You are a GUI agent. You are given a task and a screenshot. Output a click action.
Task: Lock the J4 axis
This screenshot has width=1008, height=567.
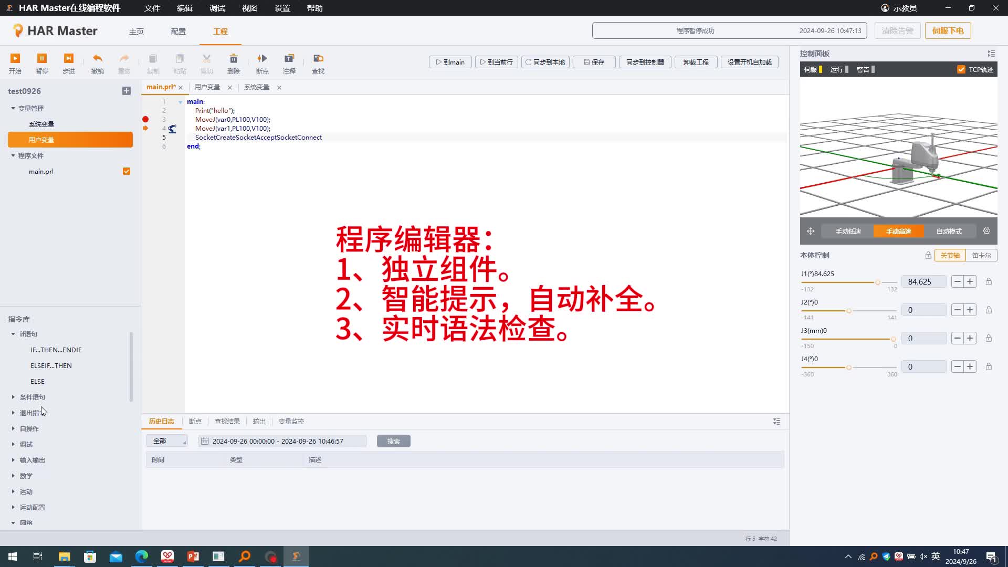coord(989,366)
